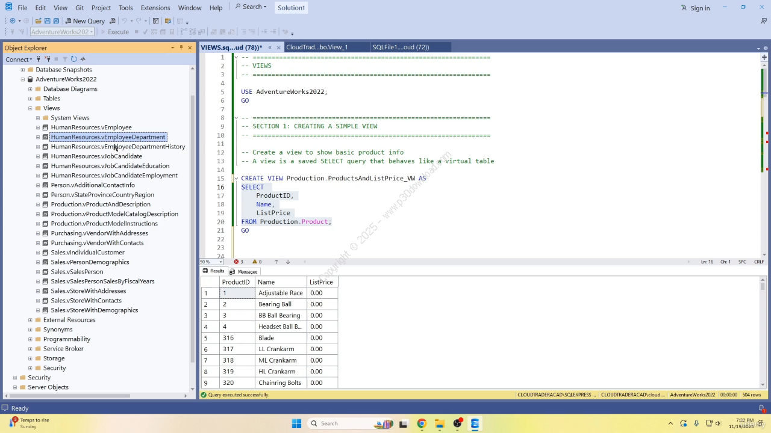Switch to the Messages tab

[x=244, y=272]
